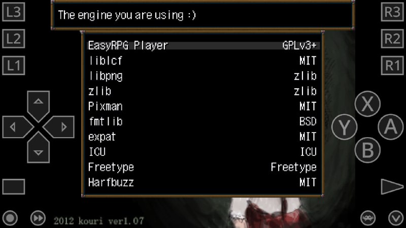Screen dimensions: 406x228
Task: Tap the round X gamepad button
Action: (x=367, y=104)
